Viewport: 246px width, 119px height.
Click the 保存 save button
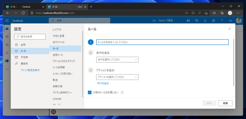[209, 103]
